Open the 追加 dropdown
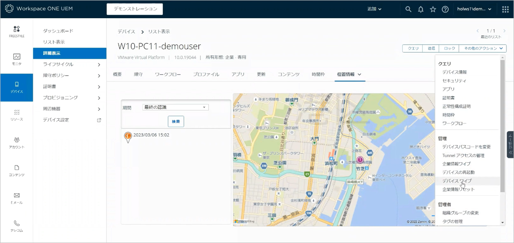This screenshot has height=243, width=514. (x=374, y=9)
